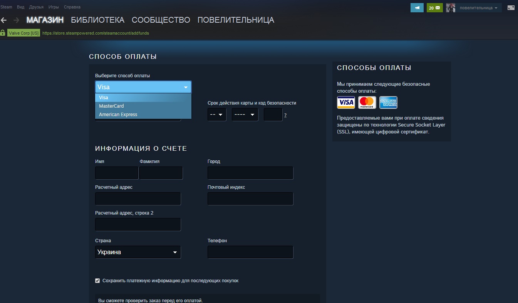Focus the Расчетный адрес field
This screenshot has height=303, width=518.
(x=138, y=199)
